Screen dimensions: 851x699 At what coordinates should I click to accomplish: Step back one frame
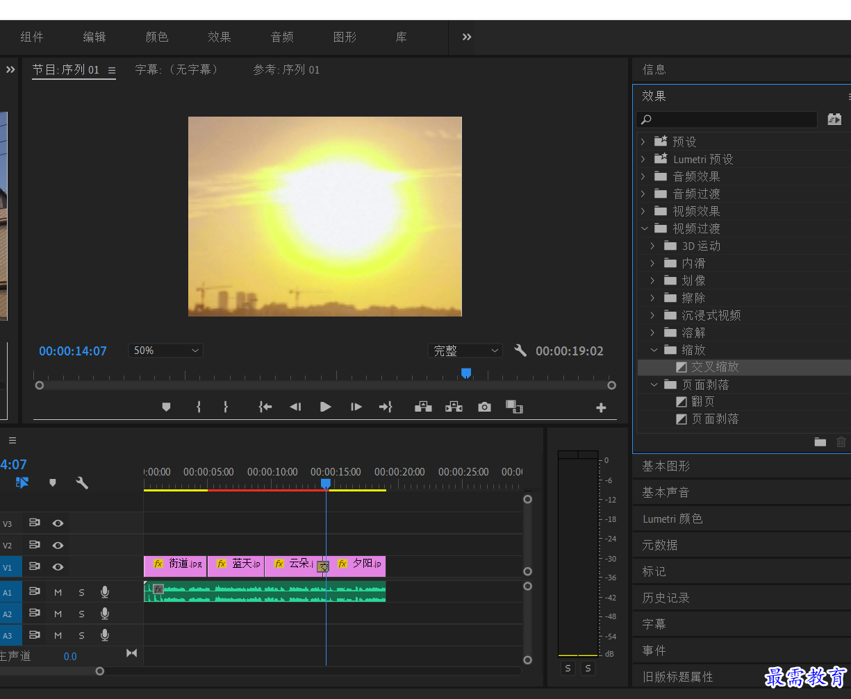point(295,407)
